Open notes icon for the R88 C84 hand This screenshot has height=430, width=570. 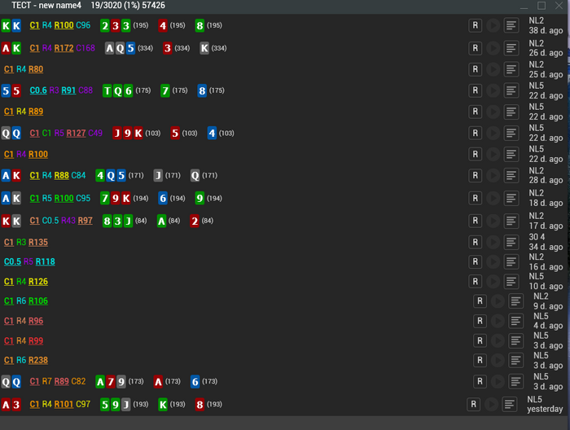(511, 176)
